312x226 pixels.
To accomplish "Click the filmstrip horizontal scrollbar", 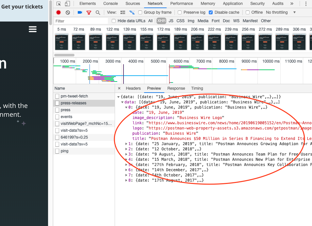I will (64, 55).
